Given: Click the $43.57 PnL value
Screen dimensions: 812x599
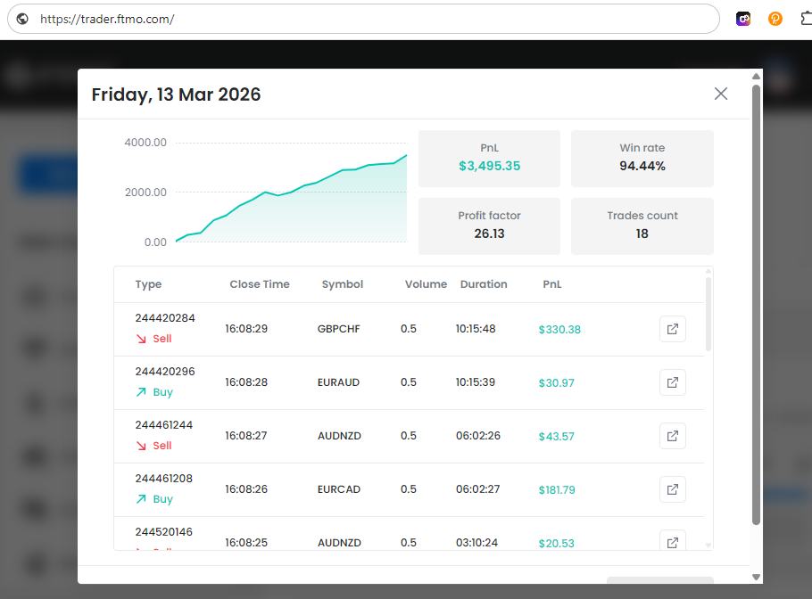Looking at the screenshot, I should pyautogui.click(x=556, y=436).
